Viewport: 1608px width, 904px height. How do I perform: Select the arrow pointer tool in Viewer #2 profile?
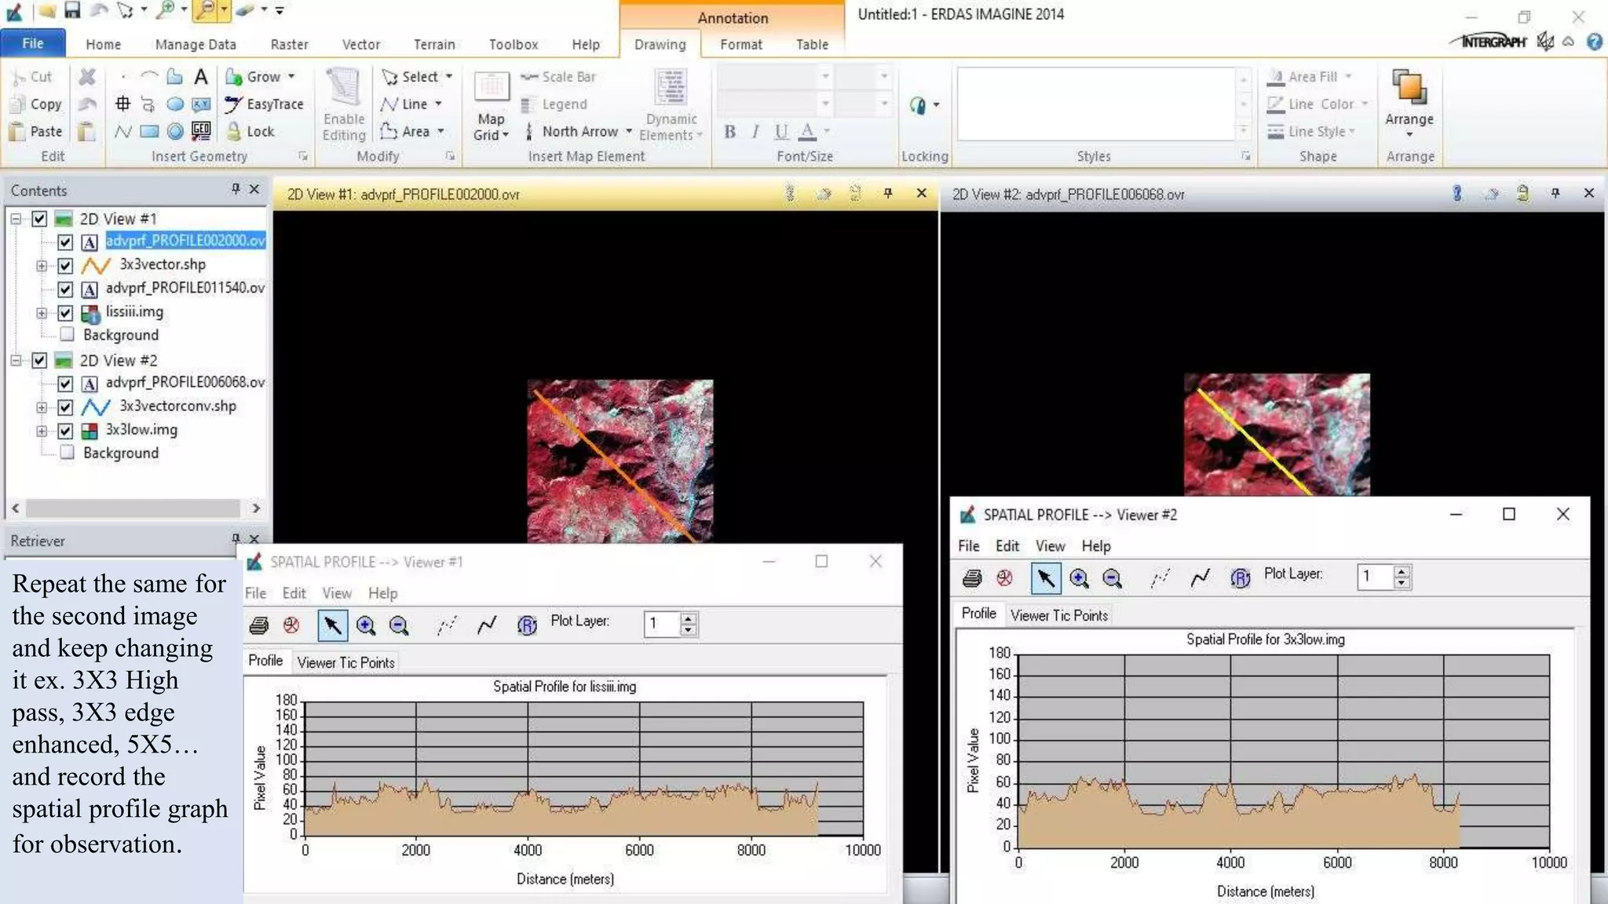[x=1045, y=578]
